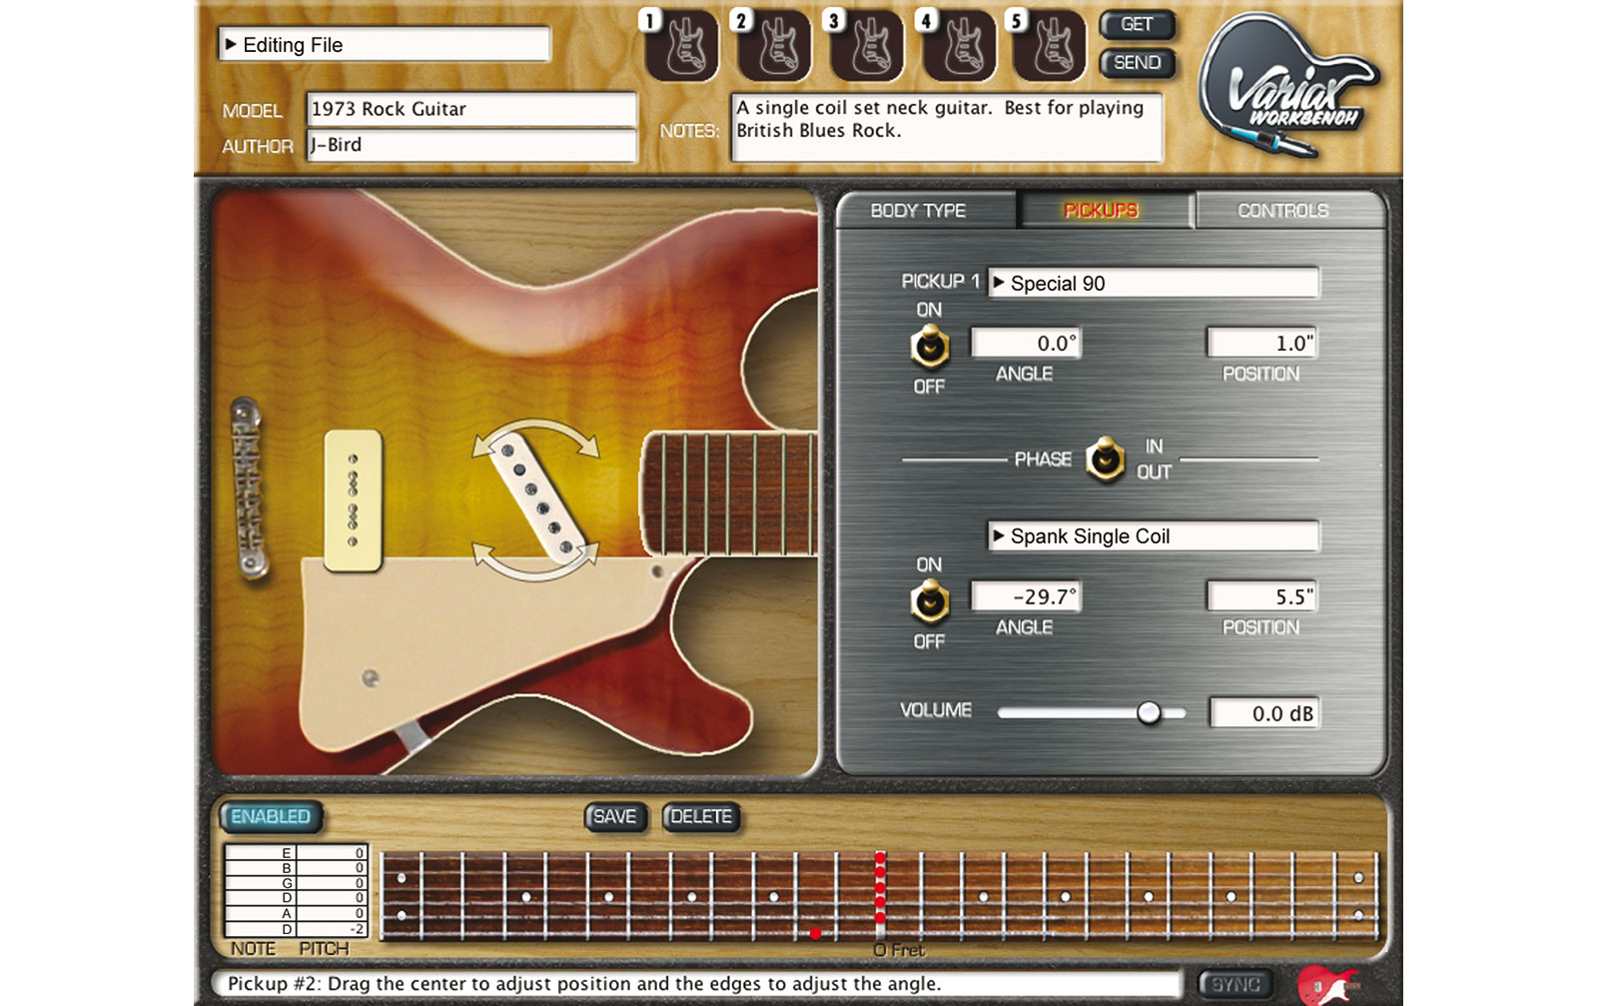Click the high E string pitch cell
The height and width of the screenshot is (1006, 1598).
click(x=333, y=853)
